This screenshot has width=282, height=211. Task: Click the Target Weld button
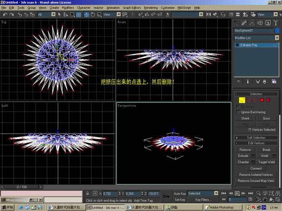(x=266, y=162)
